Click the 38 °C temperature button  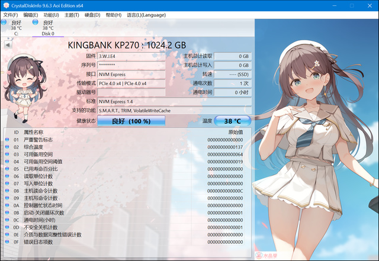pyautogui.click(x=233, y=121)
